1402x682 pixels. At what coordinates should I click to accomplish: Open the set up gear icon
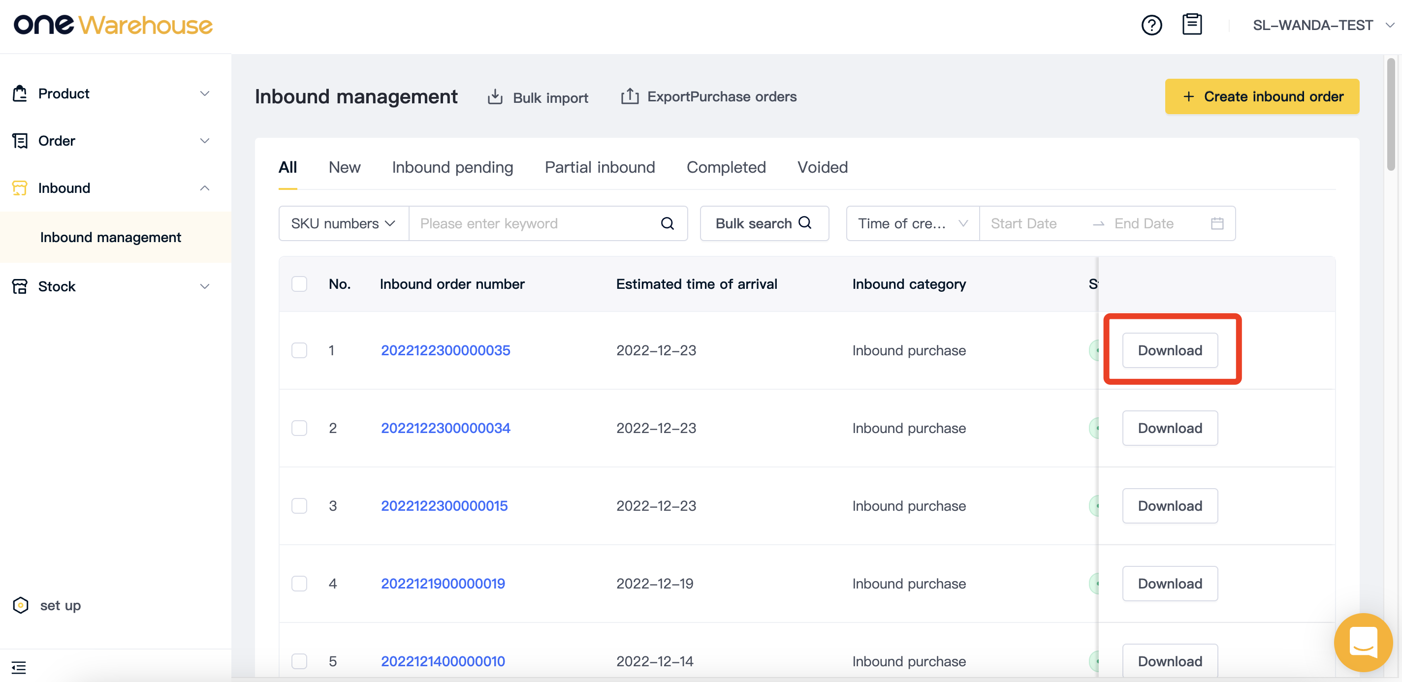coord(21,605)
